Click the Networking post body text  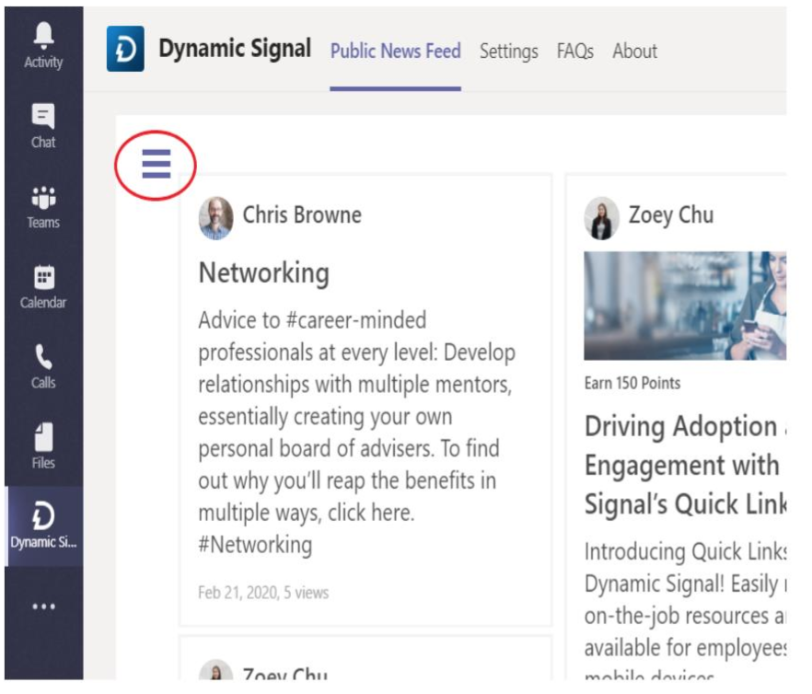pos(357,432)
